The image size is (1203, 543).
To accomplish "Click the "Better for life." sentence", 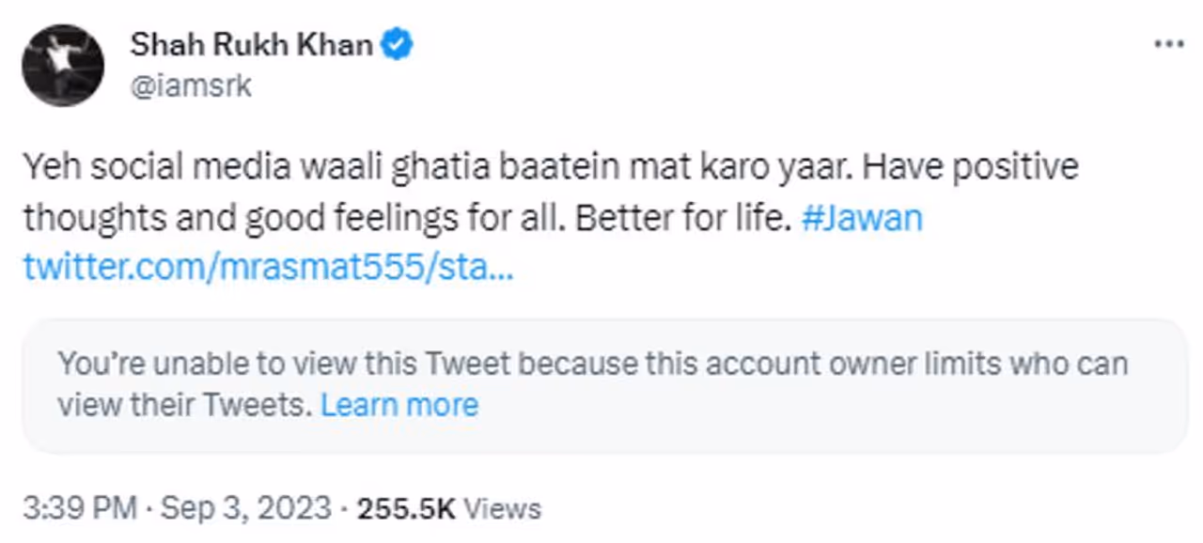I will click(x=683, y=218).
